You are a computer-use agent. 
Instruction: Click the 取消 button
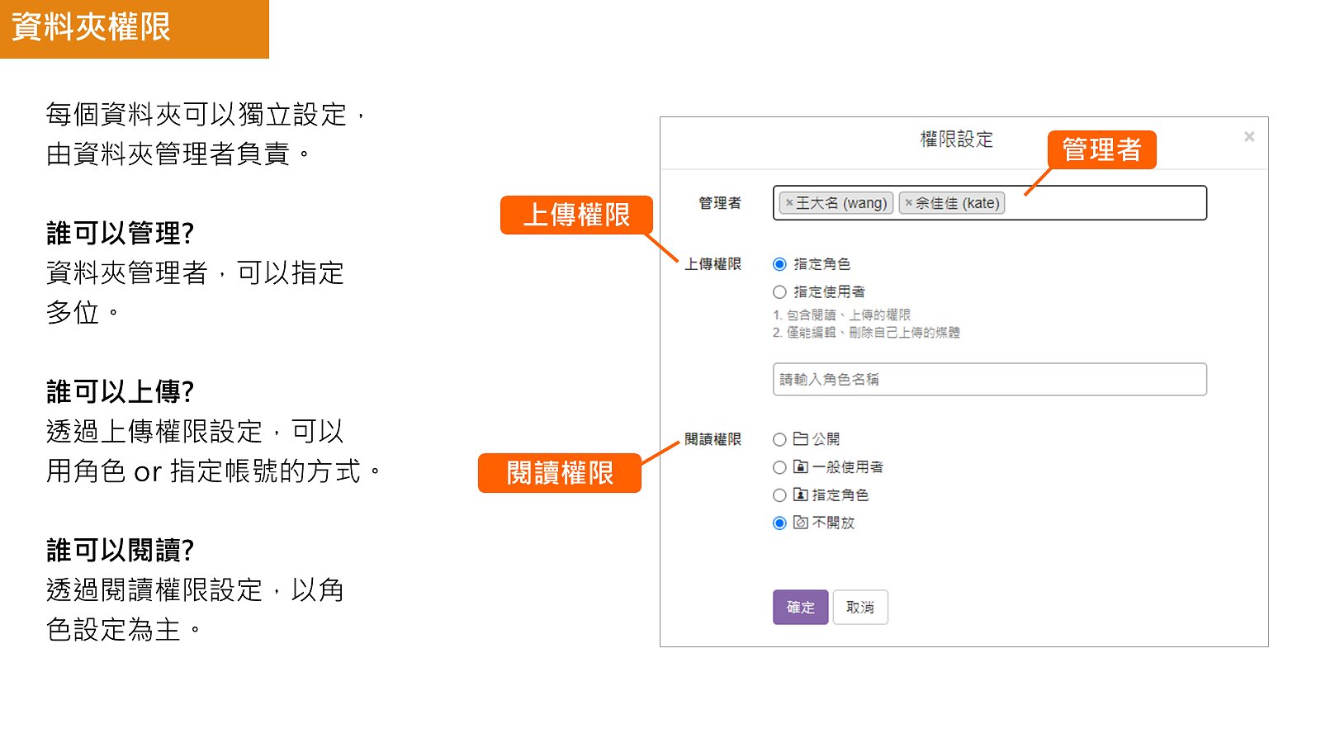860,608
